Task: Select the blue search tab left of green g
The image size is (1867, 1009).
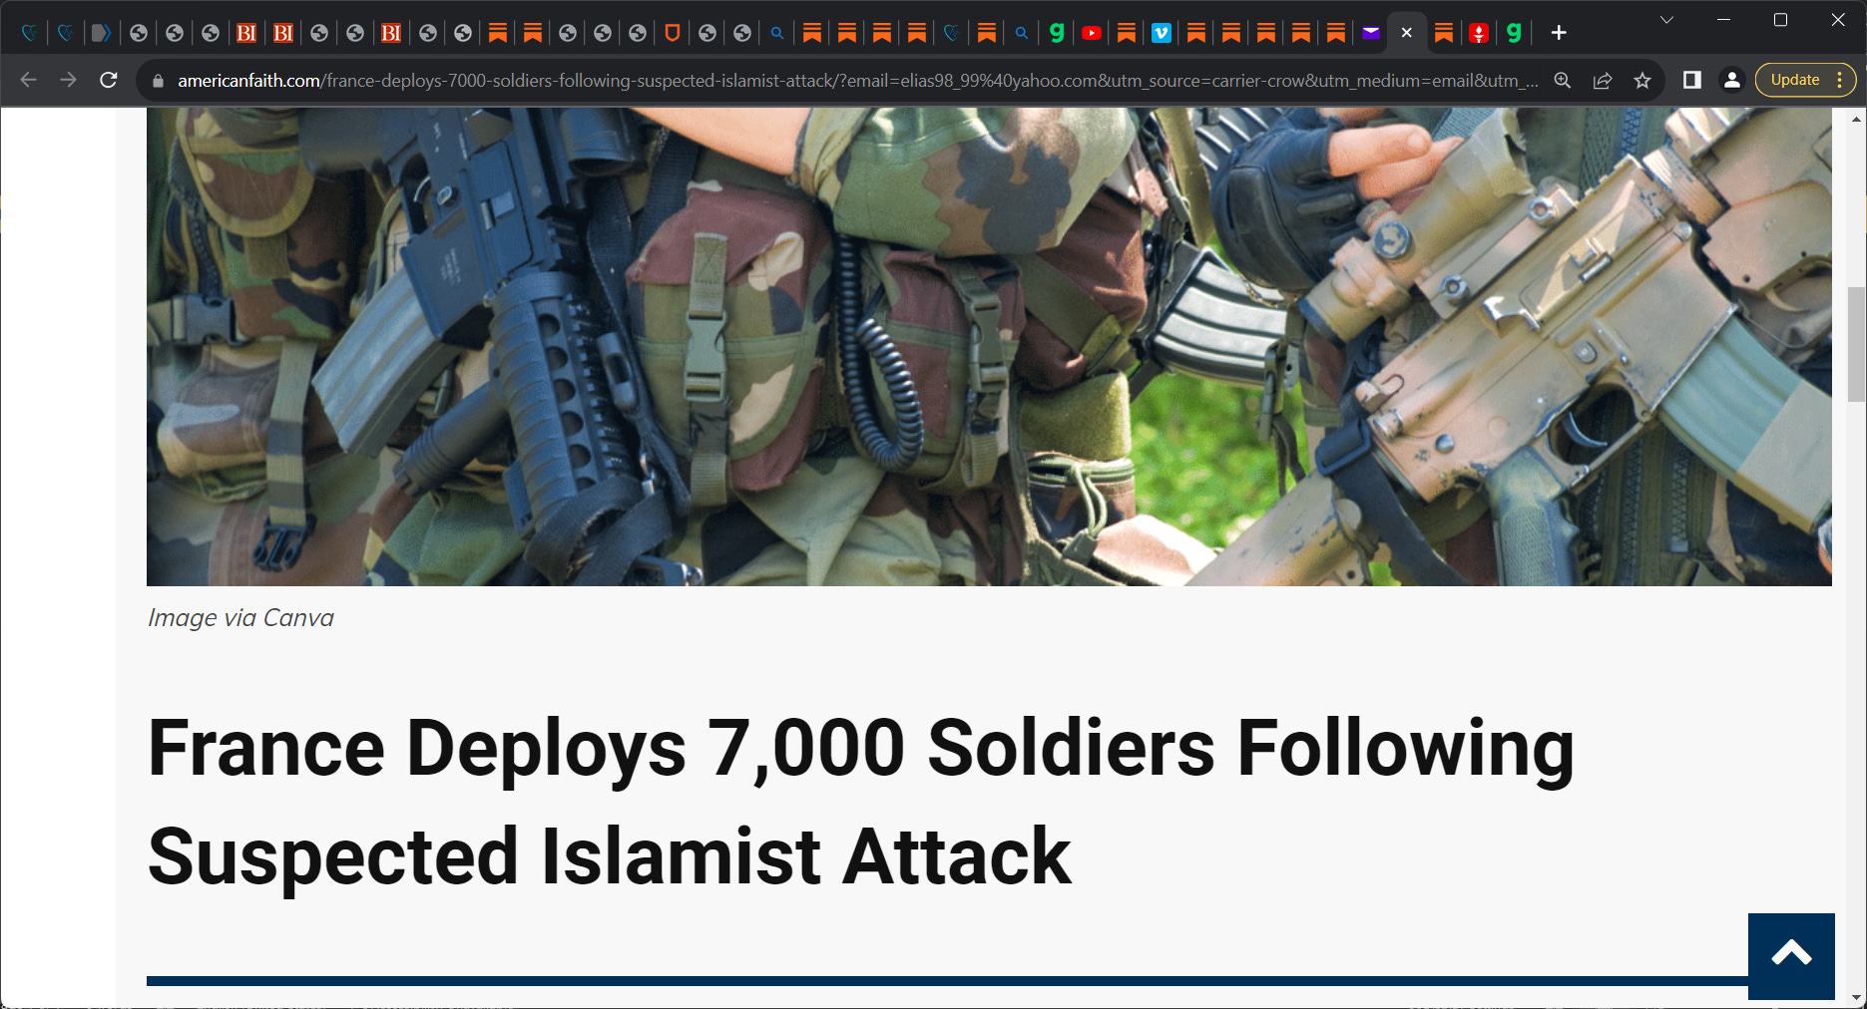Action: [x=1022, y=33]
